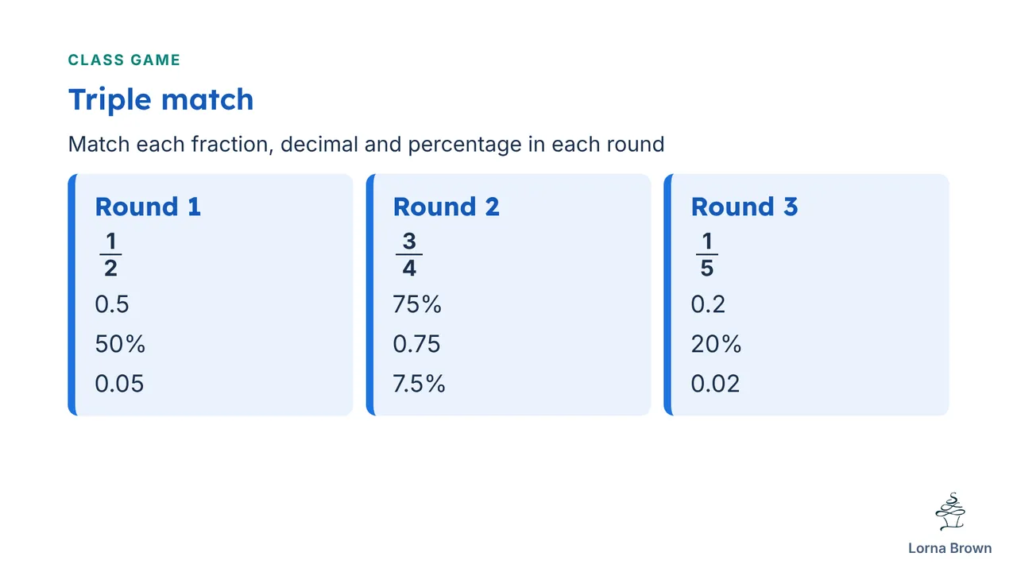Select the Triple match title
The height and width of the screenshot is (572, 1017).
161,100
